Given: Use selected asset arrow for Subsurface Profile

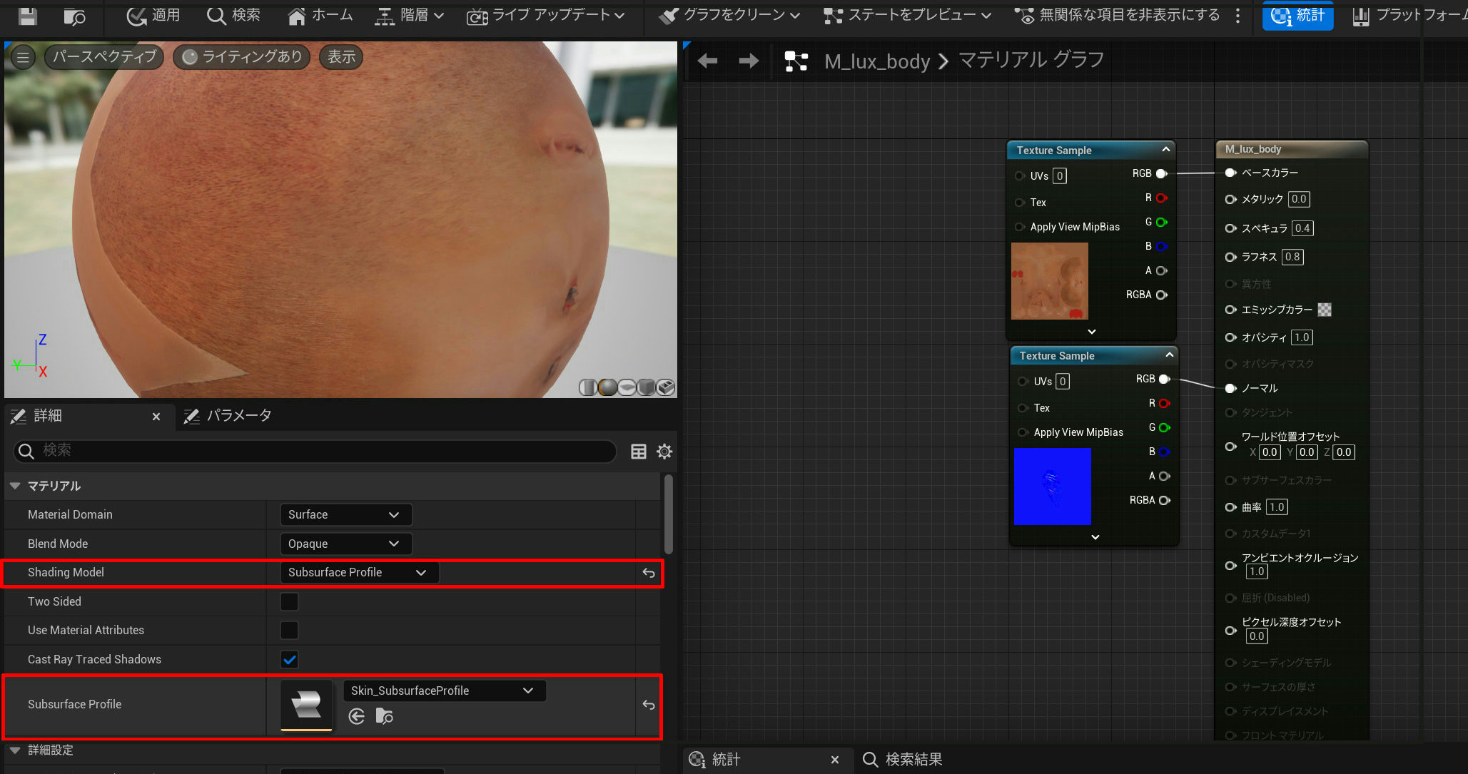Looking at the screenshot, I should coord(357,716).
